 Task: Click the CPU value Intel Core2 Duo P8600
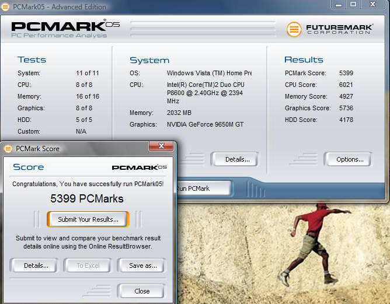point(206,93)
